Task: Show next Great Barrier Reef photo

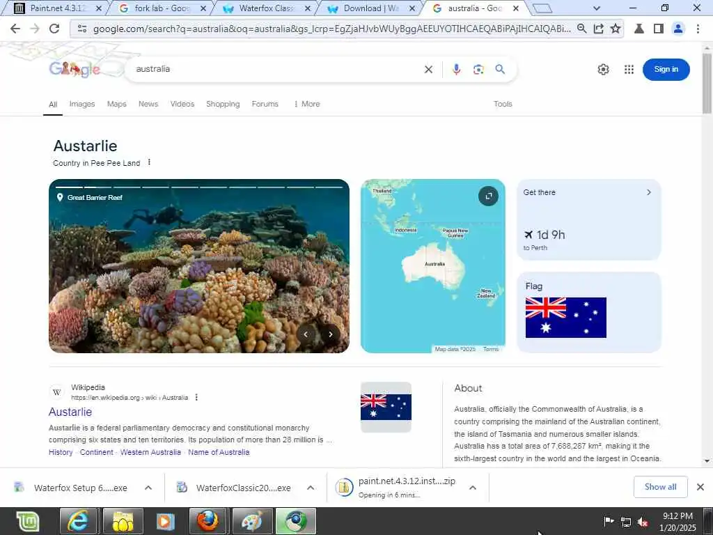Action: pos(331,334)
